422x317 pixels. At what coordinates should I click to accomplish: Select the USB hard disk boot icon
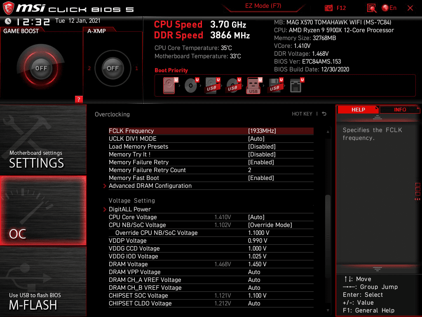tap(213, 85)
